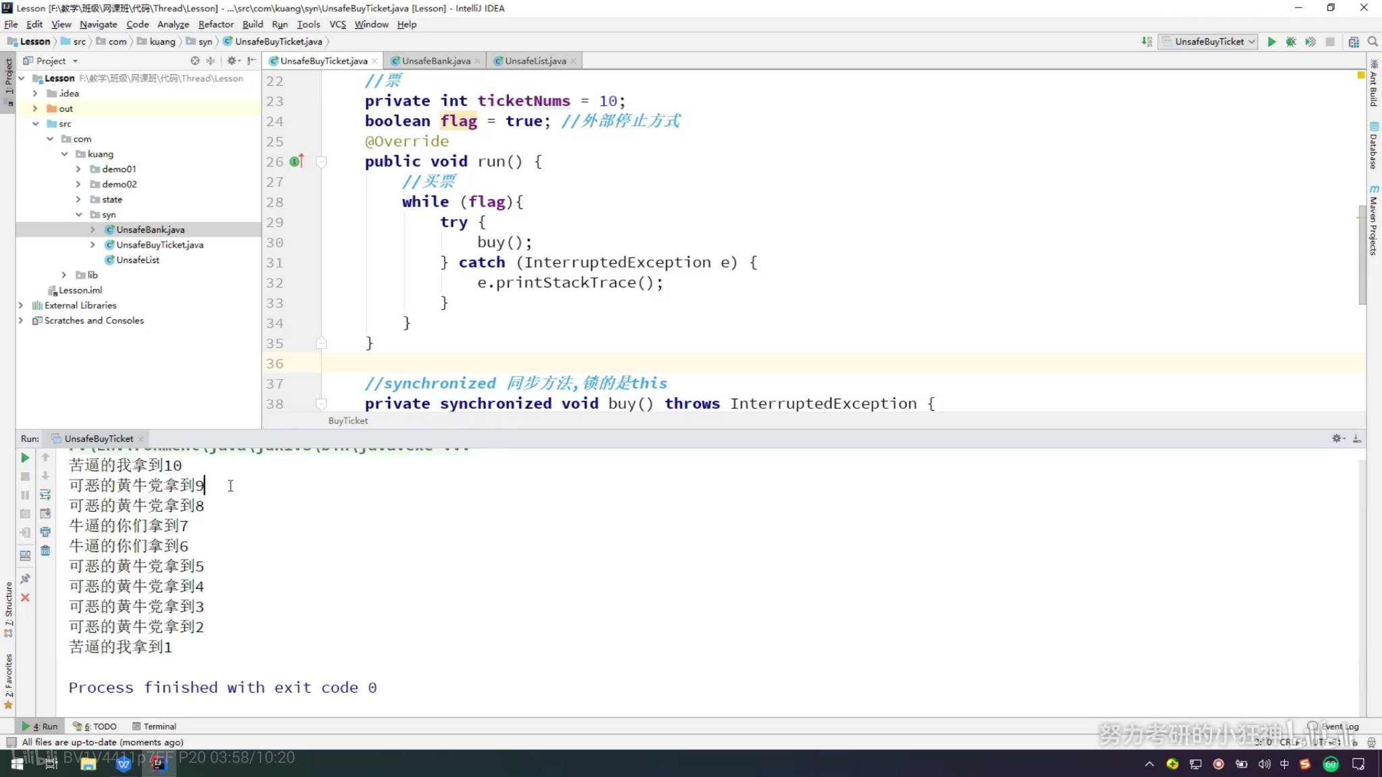Open the Refactor menu

click(x=216, y=24)
